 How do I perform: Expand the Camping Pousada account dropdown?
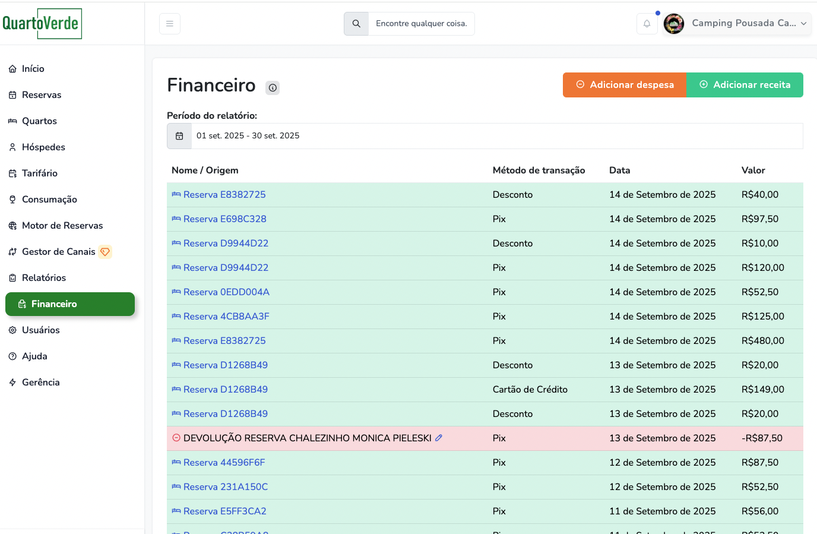point(803,24)
